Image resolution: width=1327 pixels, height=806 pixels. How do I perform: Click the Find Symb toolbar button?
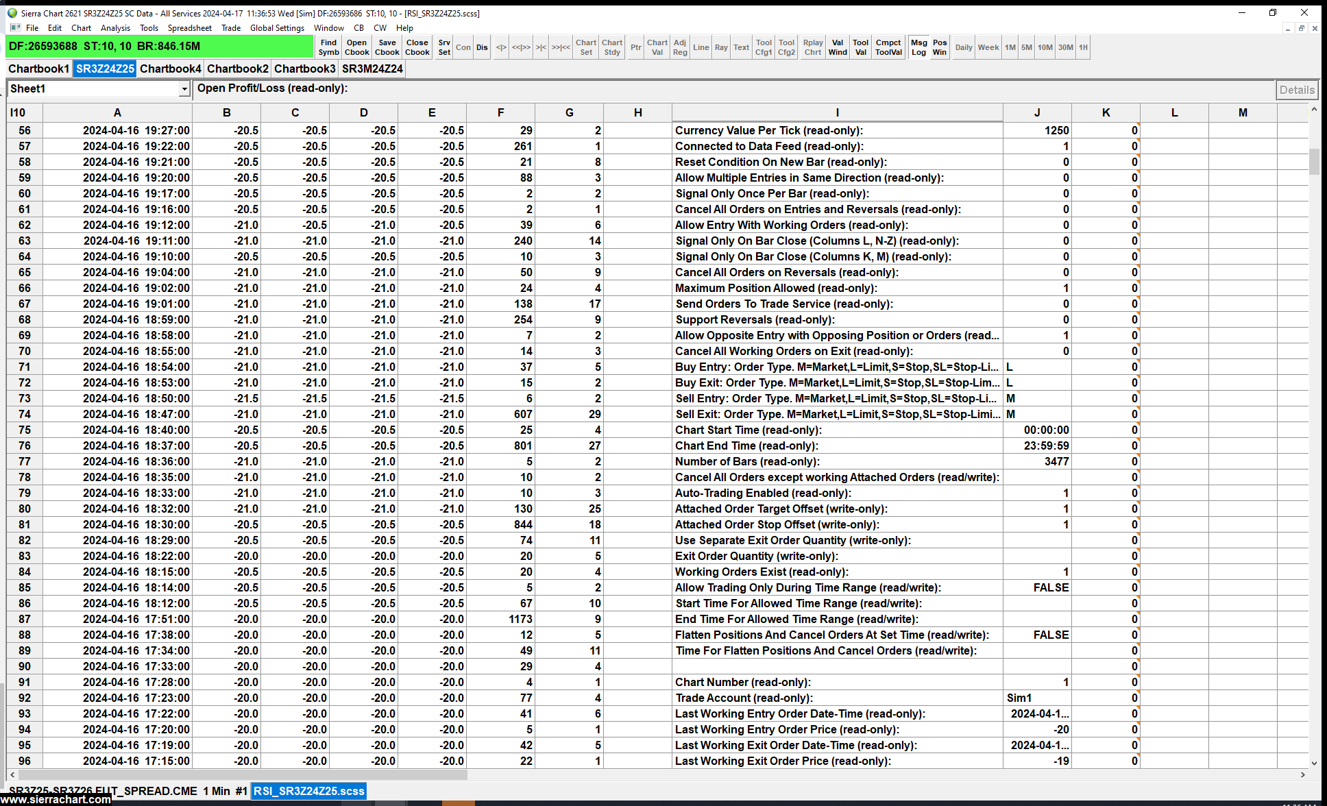[x=328, y=47]
